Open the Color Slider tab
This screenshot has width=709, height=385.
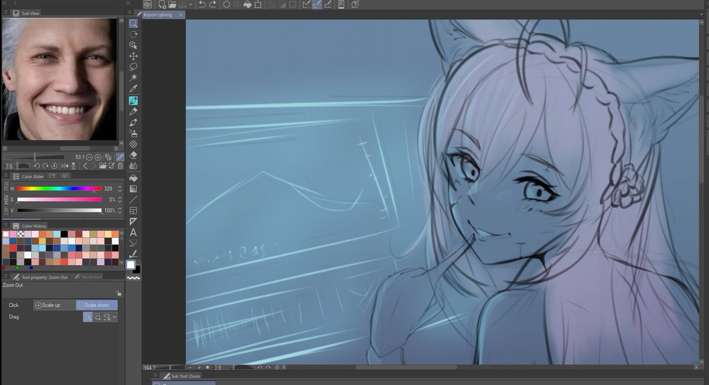pyautogui.click(x=28, y=175)
